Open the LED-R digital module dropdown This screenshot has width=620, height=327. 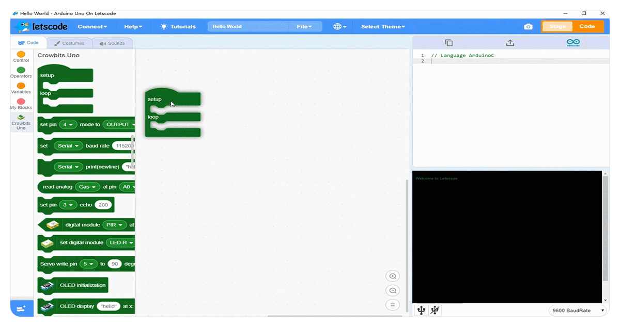click(x=120, y=242)
